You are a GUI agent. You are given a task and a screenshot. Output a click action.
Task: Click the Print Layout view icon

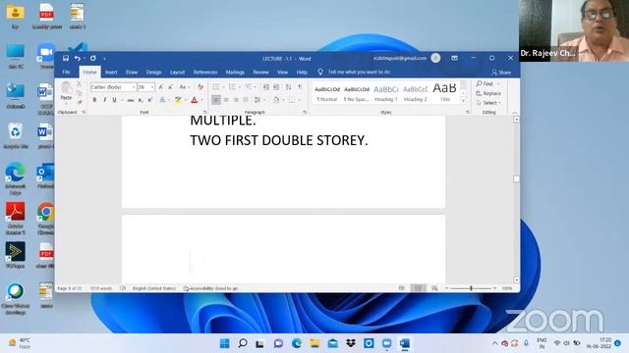click(418, 288)
